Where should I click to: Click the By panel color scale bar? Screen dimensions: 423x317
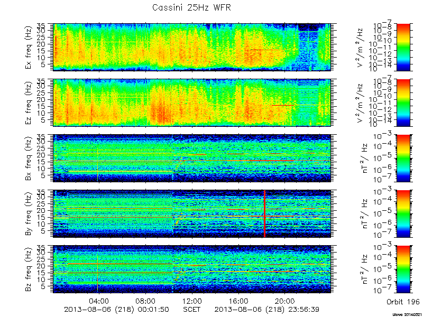403,214
